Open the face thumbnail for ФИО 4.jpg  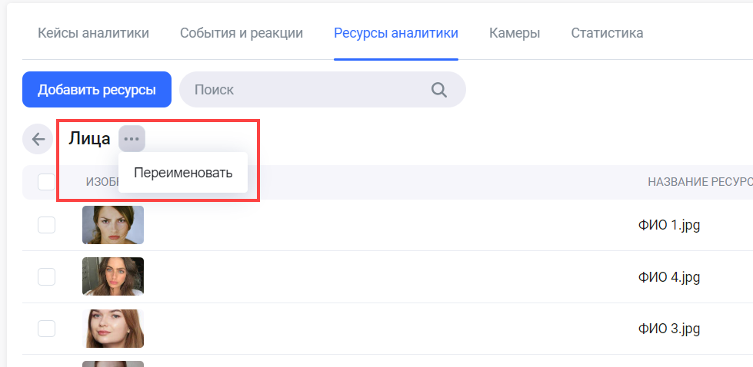click(x=113, y=276)
